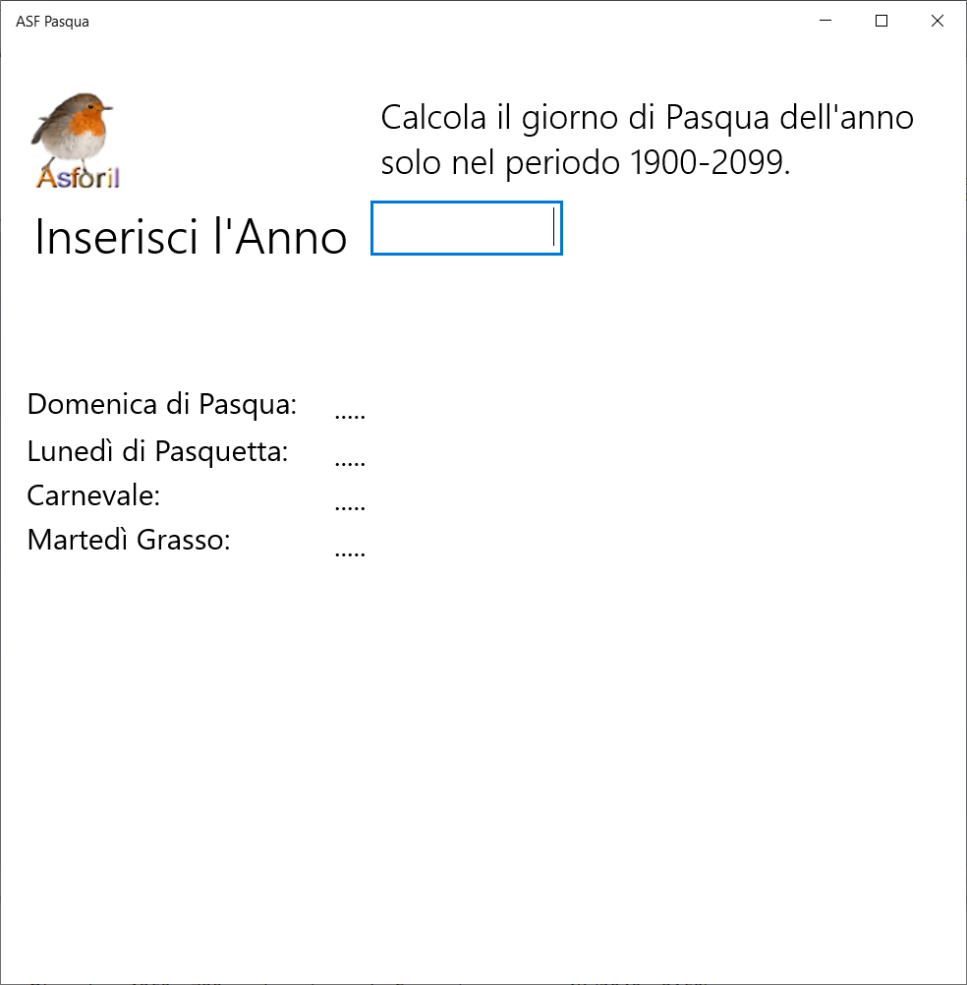Click the "ASF Pasqua" window title text

52,21
